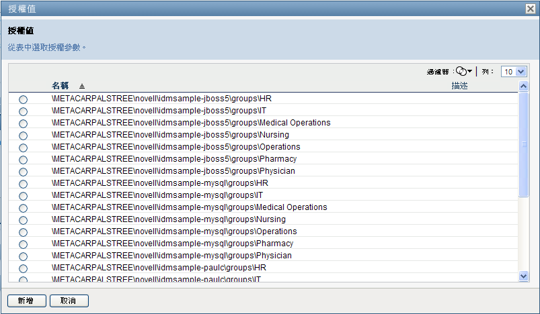Pick the mysql\groups\Operations radio button
The width and height of the screenshot is (540, 314).
23,232
